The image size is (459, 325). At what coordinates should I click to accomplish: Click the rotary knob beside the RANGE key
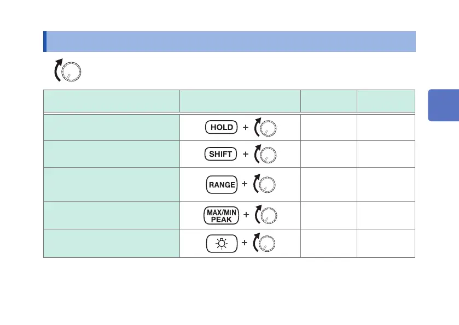pyautogui.click(x=268, y=186)
